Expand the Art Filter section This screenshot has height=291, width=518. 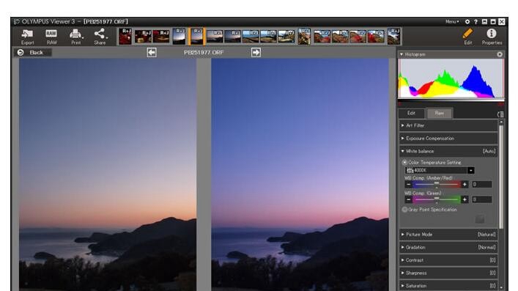(448, 125)
